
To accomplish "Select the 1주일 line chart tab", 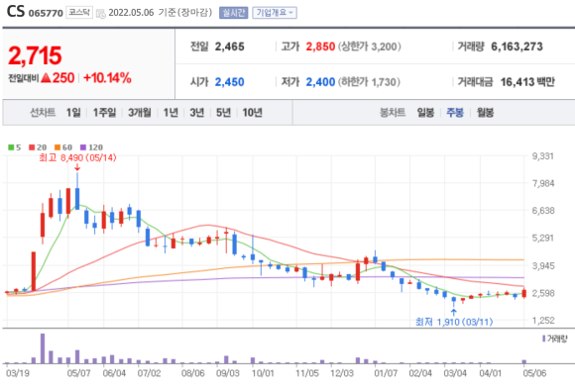I will [x=104, y=113].
